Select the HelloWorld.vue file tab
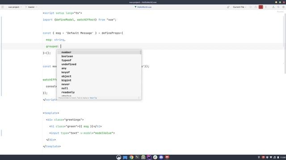Viewport: 286px width, 160px height. pos(143,7)
